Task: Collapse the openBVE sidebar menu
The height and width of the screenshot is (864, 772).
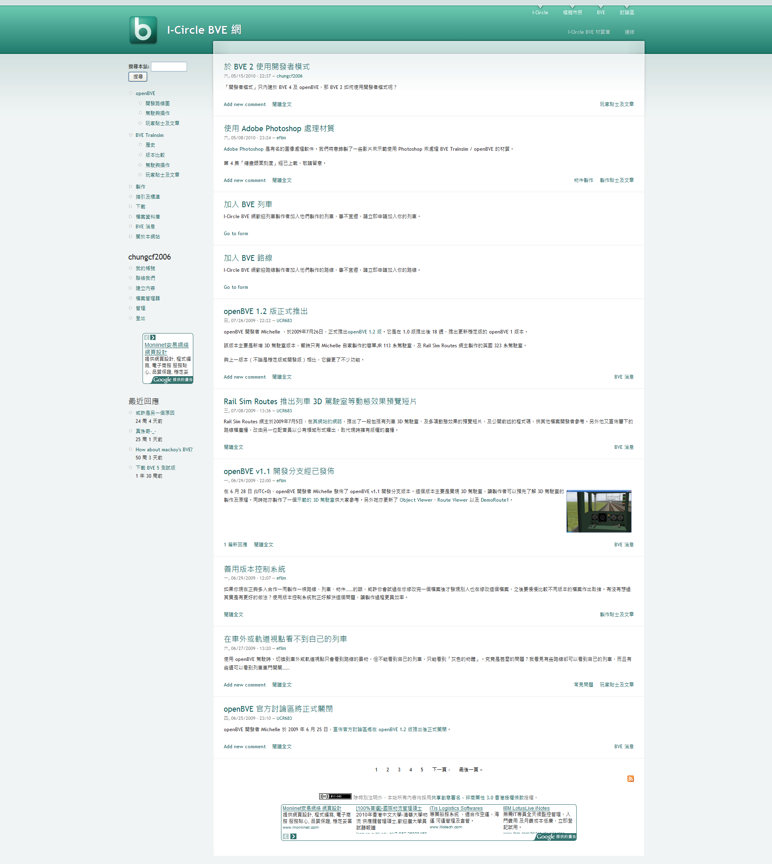Action: (x=131, y=93)
